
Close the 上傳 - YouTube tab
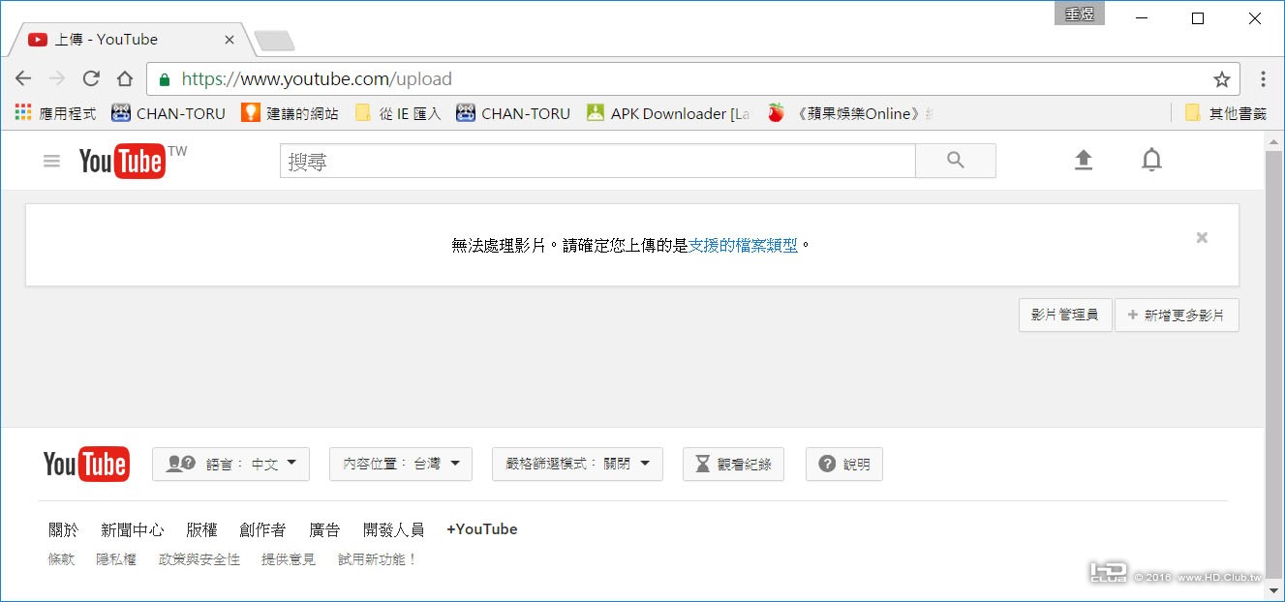(229, 40)
